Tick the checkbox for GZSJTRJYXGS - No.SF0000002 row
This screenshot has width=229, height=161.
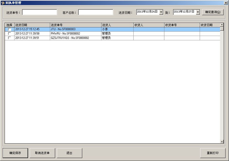pyautogui.click(x=9, y=38)
